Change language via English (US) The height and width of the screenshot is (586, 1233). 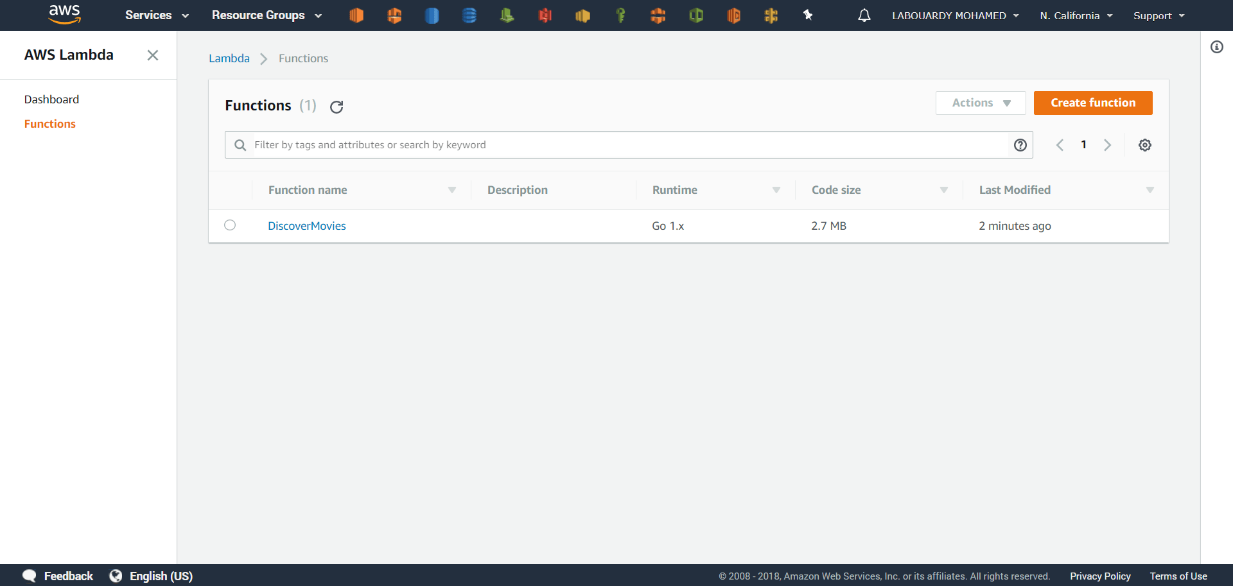point(161,576)
